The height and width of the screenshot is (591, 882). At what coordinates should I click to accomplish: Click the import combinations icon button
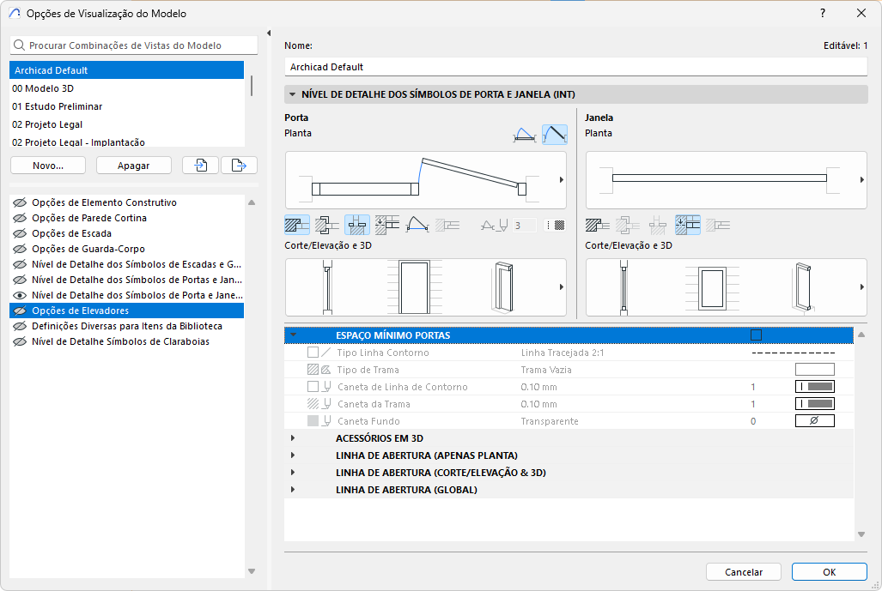click(200, 166)
